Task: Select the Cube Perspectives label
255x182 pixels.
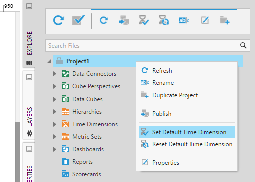Action: 96,86
